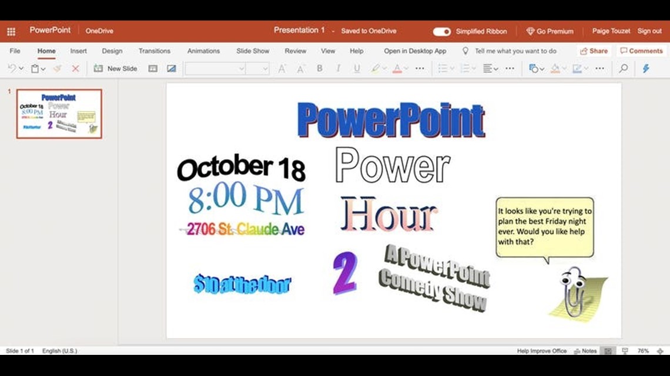Open the app launcher waffle grid
The width and height of the screenshot is (670, 376).
[x=11, y=31]
